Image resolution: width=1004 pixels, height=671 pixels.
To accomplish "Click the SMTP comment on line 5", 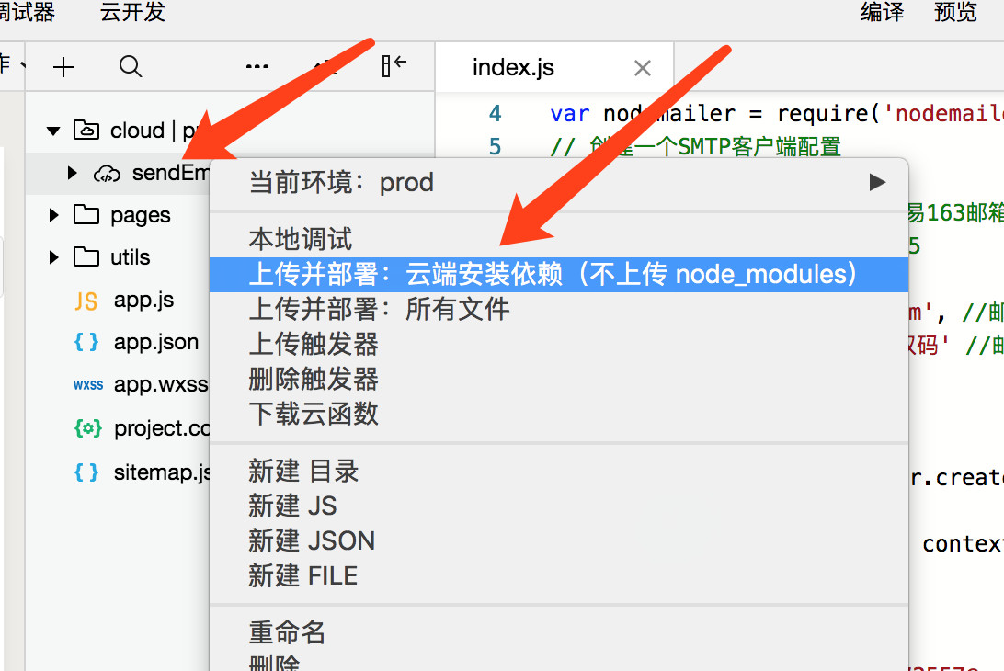I will [695, 147].
